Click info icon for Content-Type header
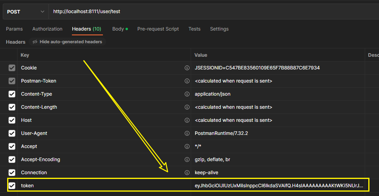The width and height of the screenshot is (379, 196). [x=187, y=94]
